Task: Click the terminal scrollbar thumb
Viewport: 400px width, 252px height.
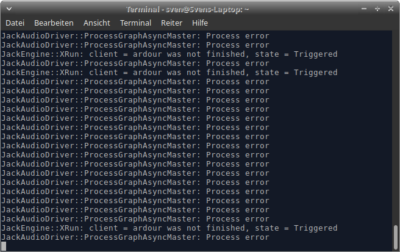Action: (396, 234)
